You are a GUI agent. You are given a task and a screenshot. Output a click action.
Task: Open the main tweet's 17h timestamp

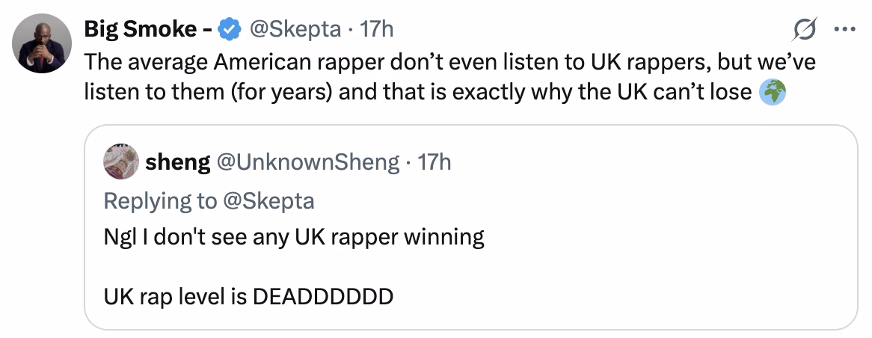(x=376, y=30)
